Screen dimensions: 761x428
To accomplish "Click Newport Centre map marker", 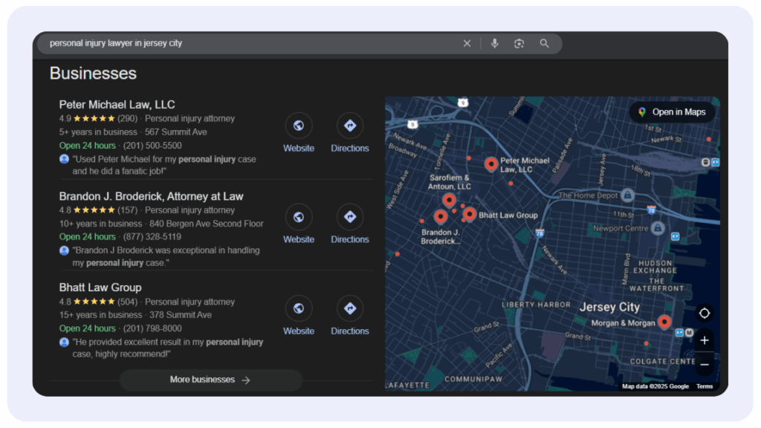I will [658, 228].
